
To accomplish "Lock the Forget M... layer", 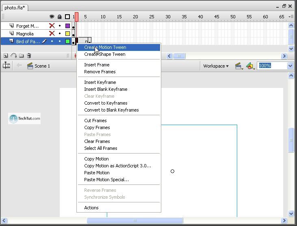I will [x=60, y=26].
